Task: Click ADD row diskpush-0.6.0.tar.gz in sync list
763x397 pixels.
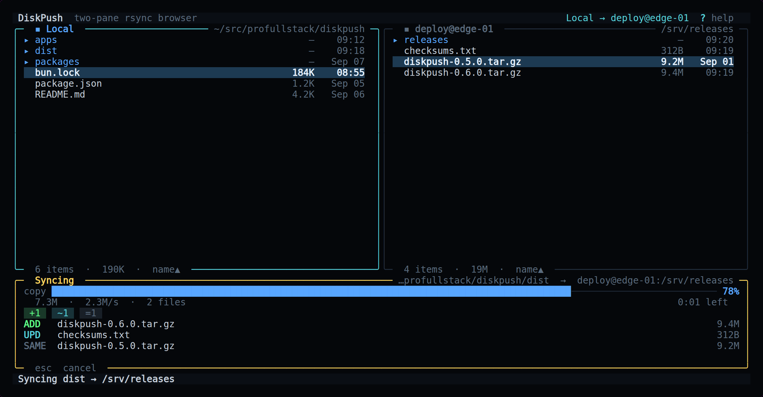Action: [x=382, y=324]
